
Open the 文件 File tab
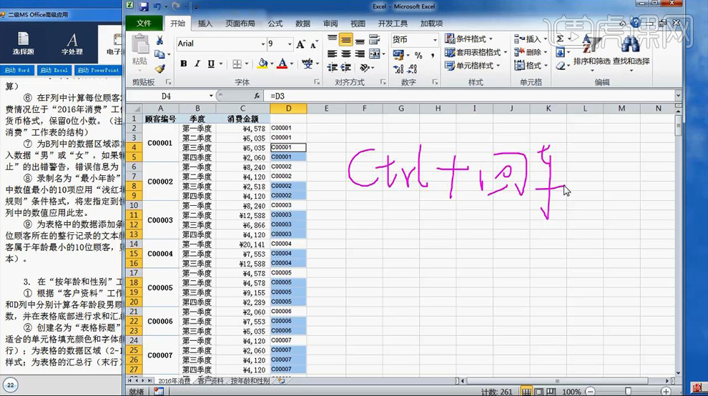point(144,24)
